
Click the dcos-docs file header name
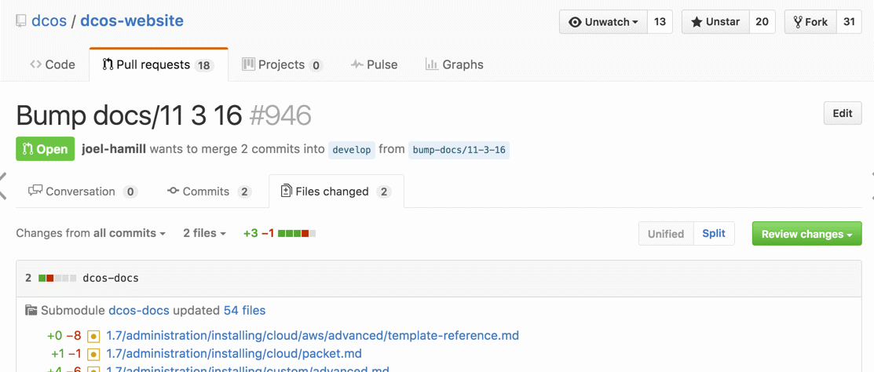coord(111,278)
